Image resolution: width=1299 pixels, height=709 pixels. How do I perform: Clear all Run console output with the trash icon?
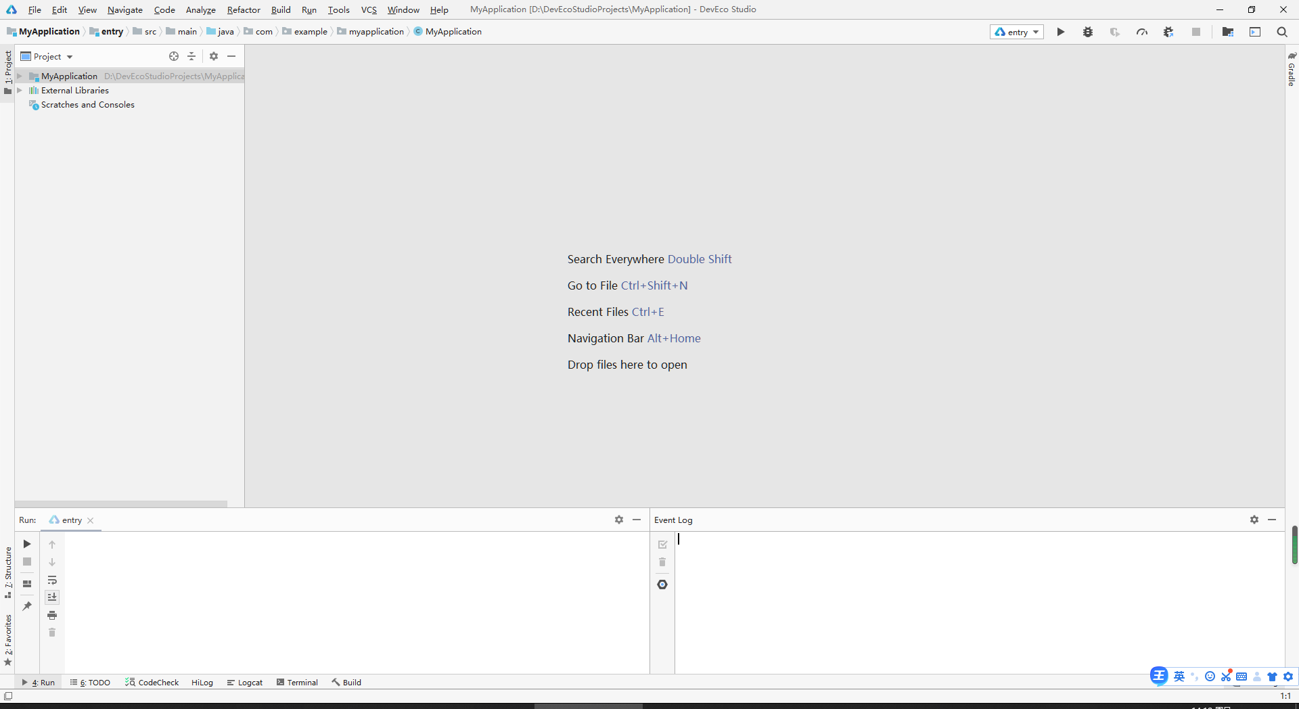coord(52,633)
